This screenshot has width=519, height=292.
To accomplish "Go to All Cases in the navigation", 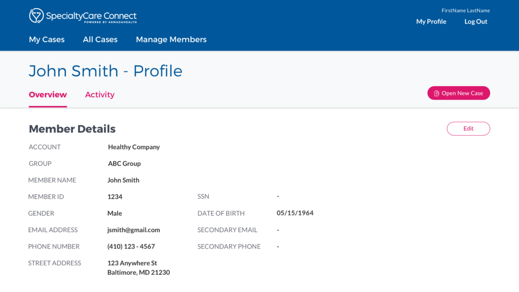I will (100, 39).
